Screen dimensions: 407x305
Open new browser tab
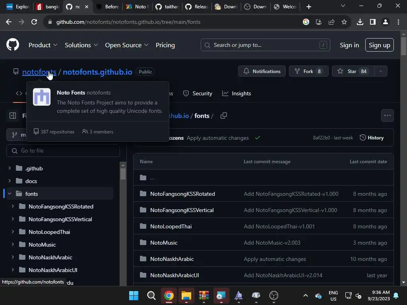click(308, 7)
